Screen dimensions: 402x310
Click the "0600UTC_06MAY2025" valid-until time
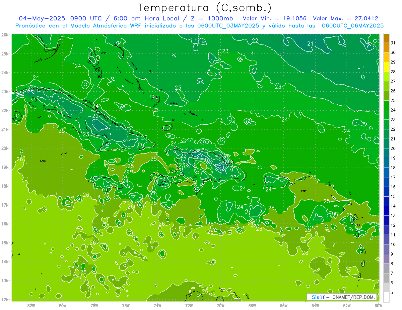click(x=353, y=25)
